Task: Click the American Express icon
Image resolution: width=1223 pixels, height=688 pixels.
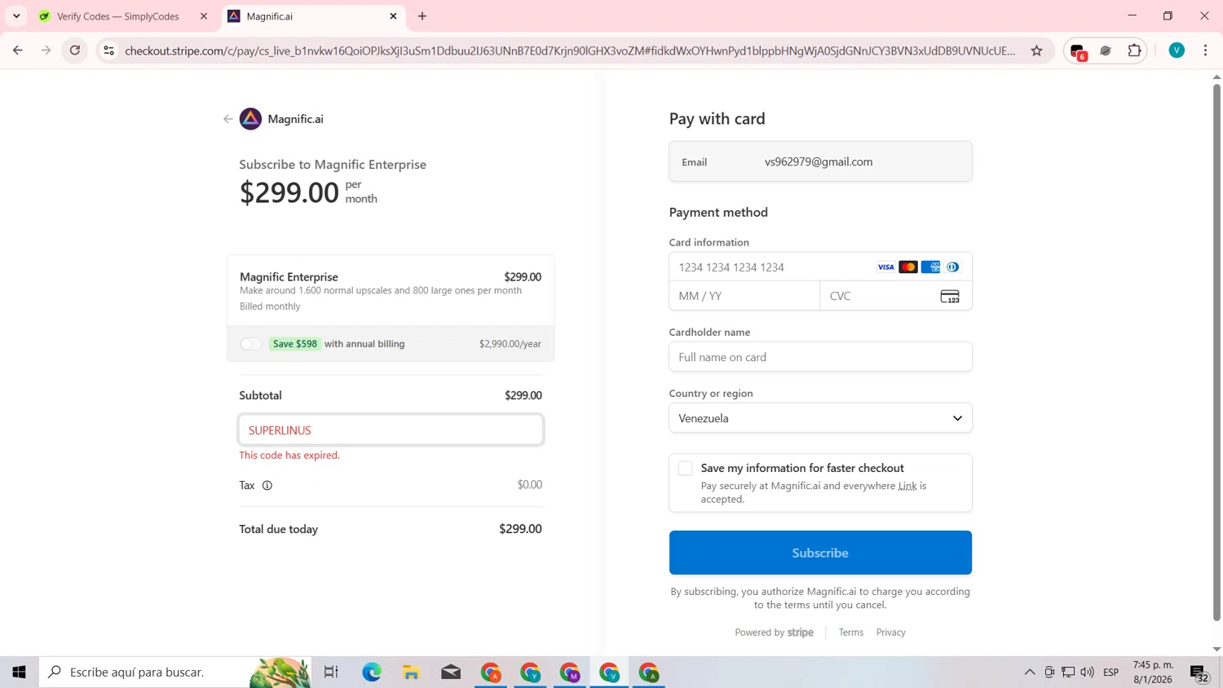Action: (930, 267)
